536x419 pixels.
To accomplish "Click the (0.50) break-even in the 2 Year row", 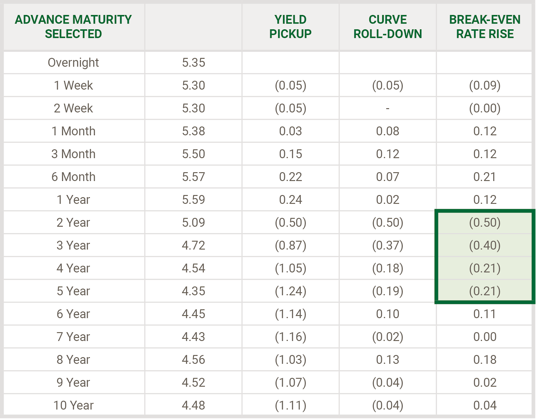I will click(485, 222).
